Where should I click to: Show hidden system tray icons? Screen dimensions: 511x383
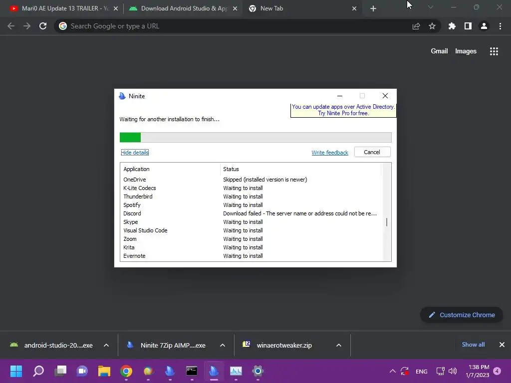pyautogui.click(x=393, y=371)
